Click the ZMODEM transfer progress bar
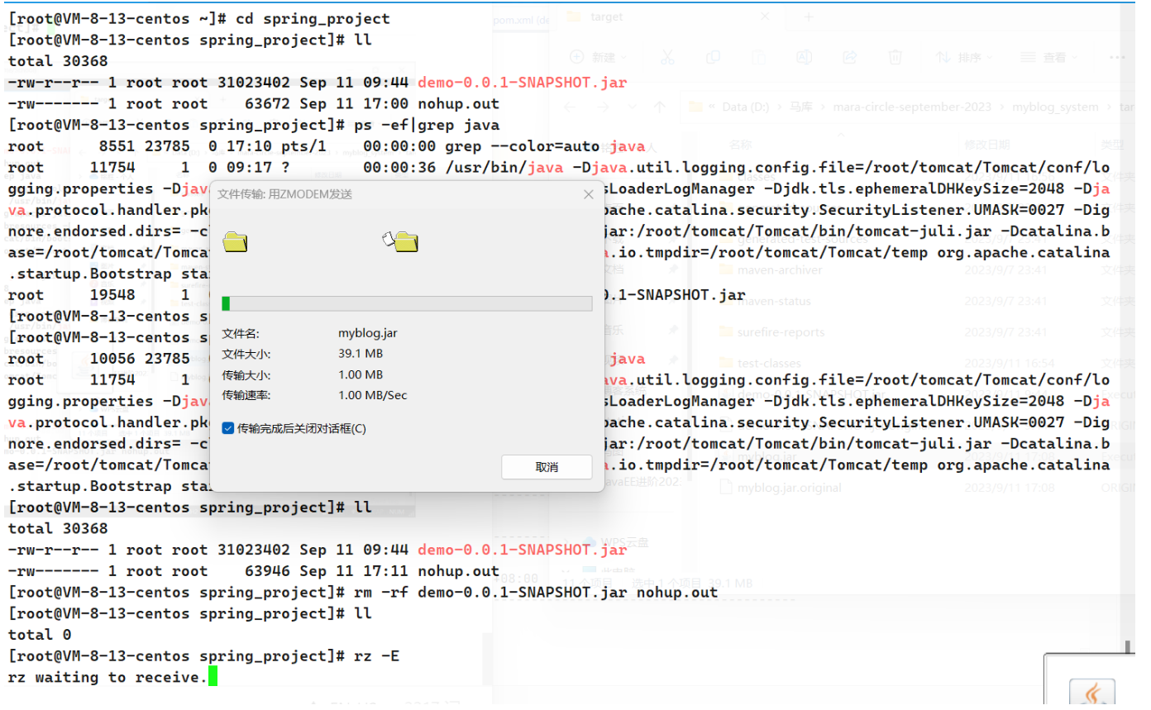1151x710 pixels. (407, 303)
